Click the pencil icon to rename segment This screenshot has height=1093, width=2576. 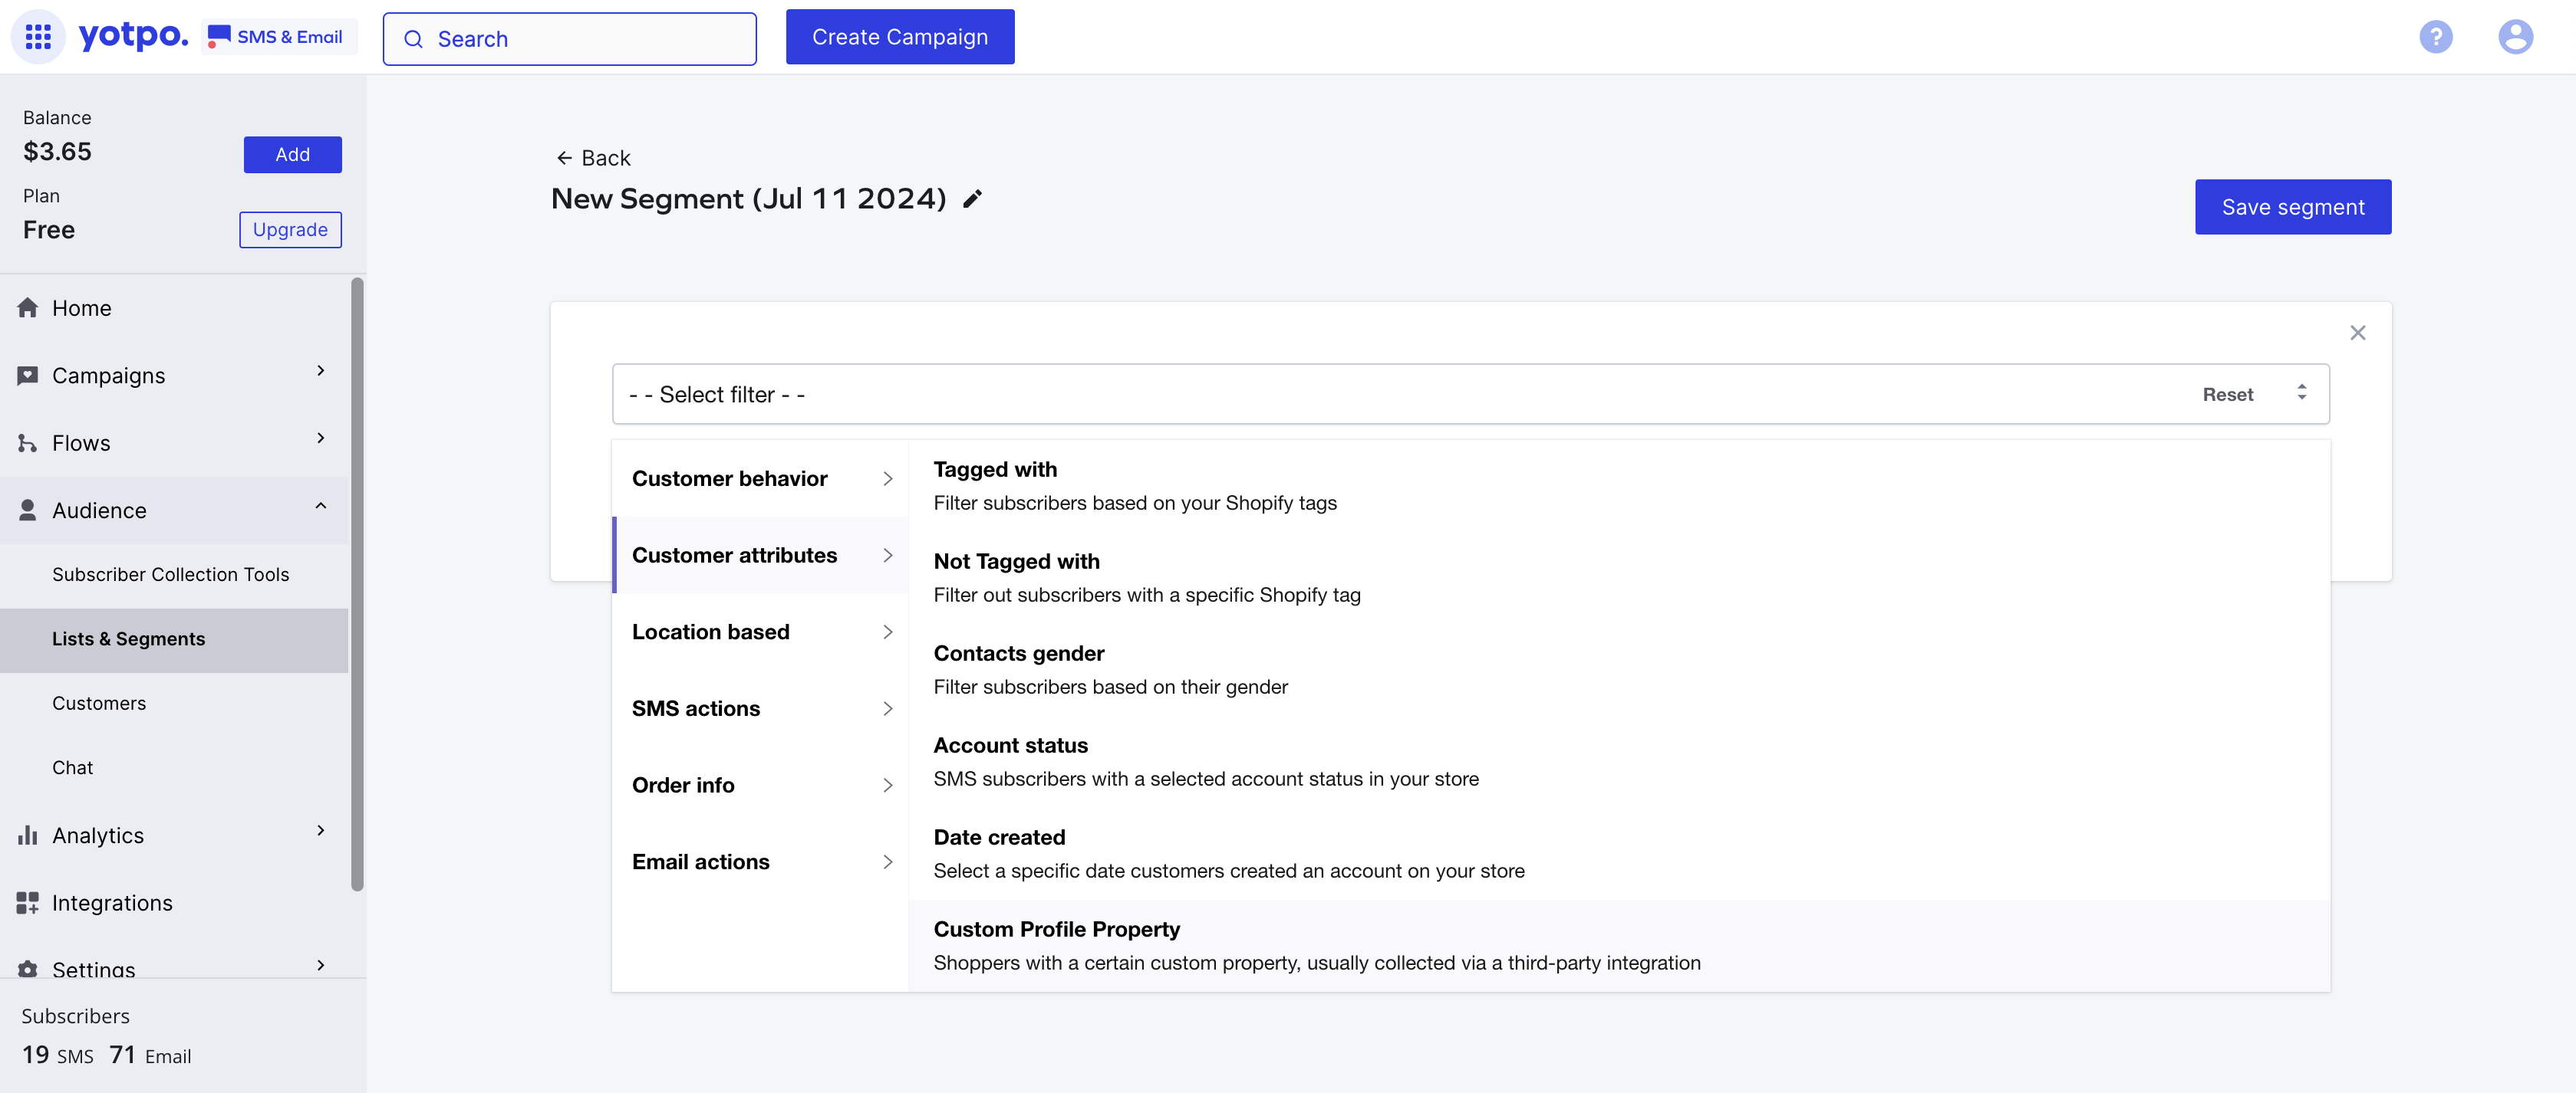[x=972, y=199]
